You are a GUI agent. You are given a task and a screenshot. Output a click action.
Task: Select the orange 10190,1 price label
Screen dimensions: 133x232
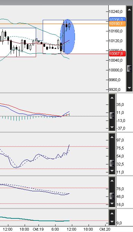click(x=117, y=24)
